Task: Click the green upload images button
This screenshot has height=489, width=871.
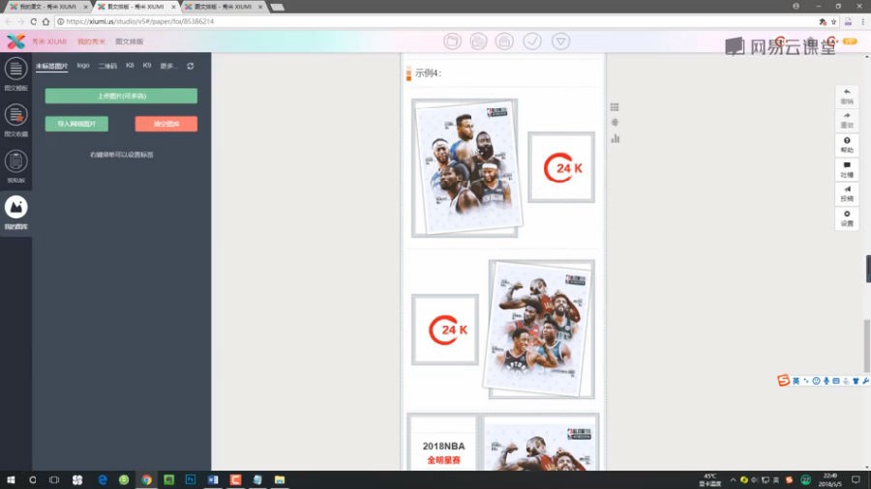Action: [x=121, y=96]
